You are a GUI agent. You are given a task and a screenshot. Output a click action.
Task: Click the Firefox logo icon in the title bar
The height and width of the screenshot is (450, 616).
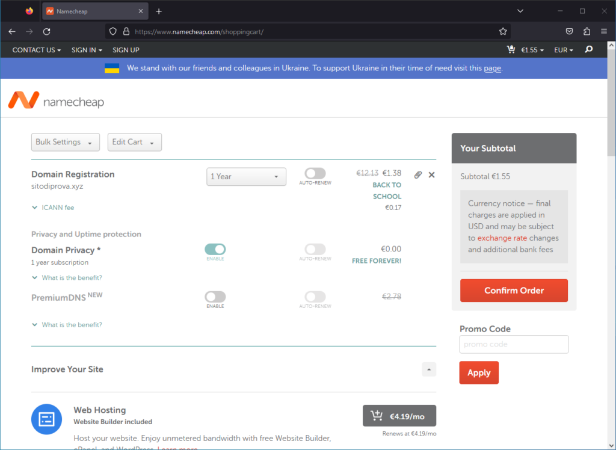coord(29,11)
